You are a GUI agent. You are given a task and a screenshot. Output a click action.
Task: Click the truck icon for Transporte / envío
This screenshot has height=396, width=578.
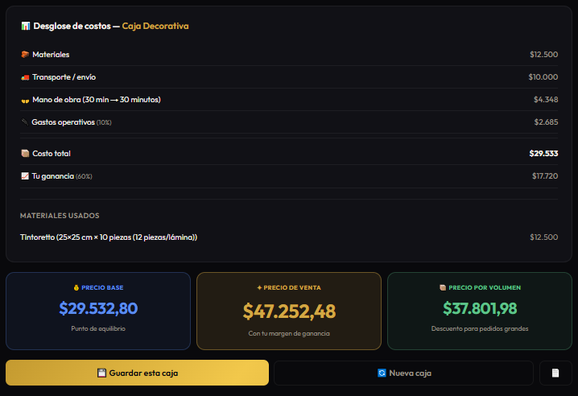tap(25, 77)
